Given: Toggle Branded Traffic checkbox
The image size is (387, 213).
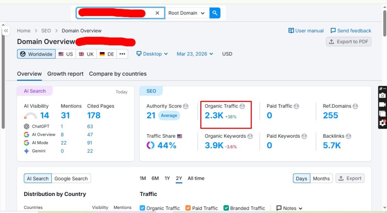Looking at the screenshot, I should tap(226, 208).
